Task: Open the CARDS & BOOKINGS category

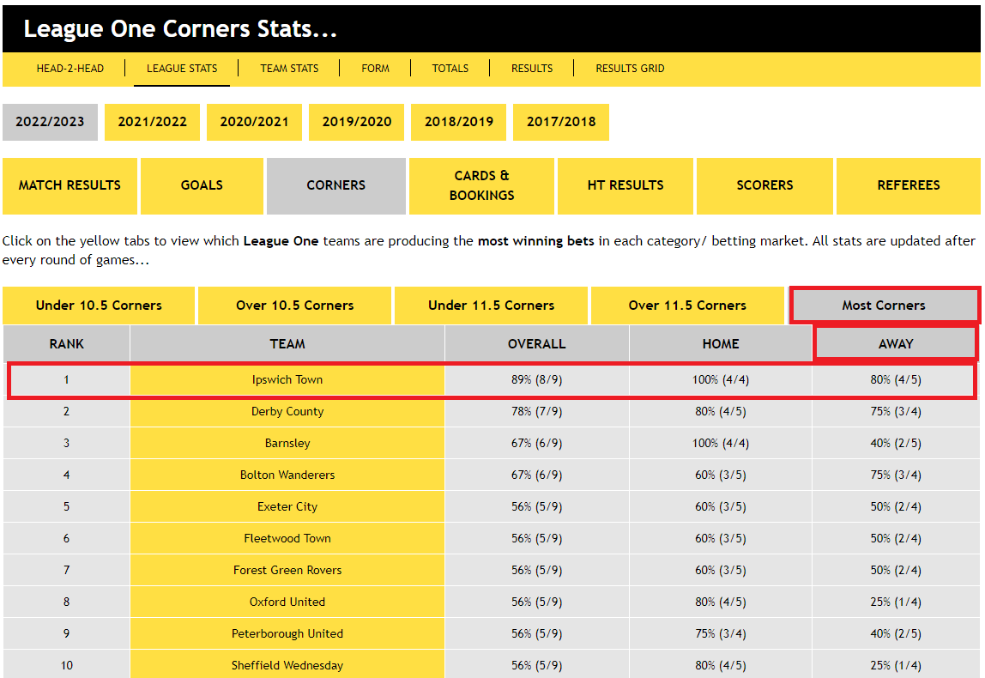Action: pos(482,186)
